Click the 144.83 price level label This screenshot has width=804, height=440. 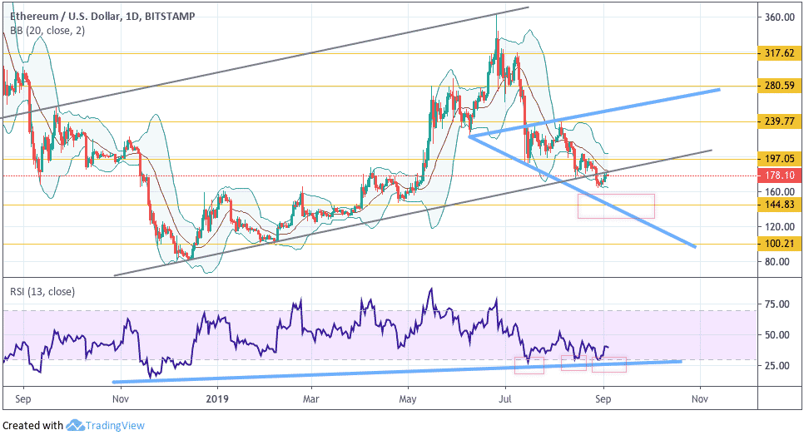click(778, 205)
